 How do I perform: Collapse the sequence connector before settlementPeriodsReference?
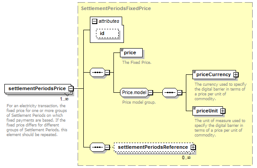pyautogui.click(x=107, y=147)
